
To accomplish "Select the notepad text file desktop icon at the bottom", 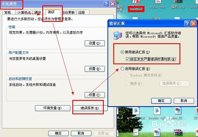I will pos(136,133).
